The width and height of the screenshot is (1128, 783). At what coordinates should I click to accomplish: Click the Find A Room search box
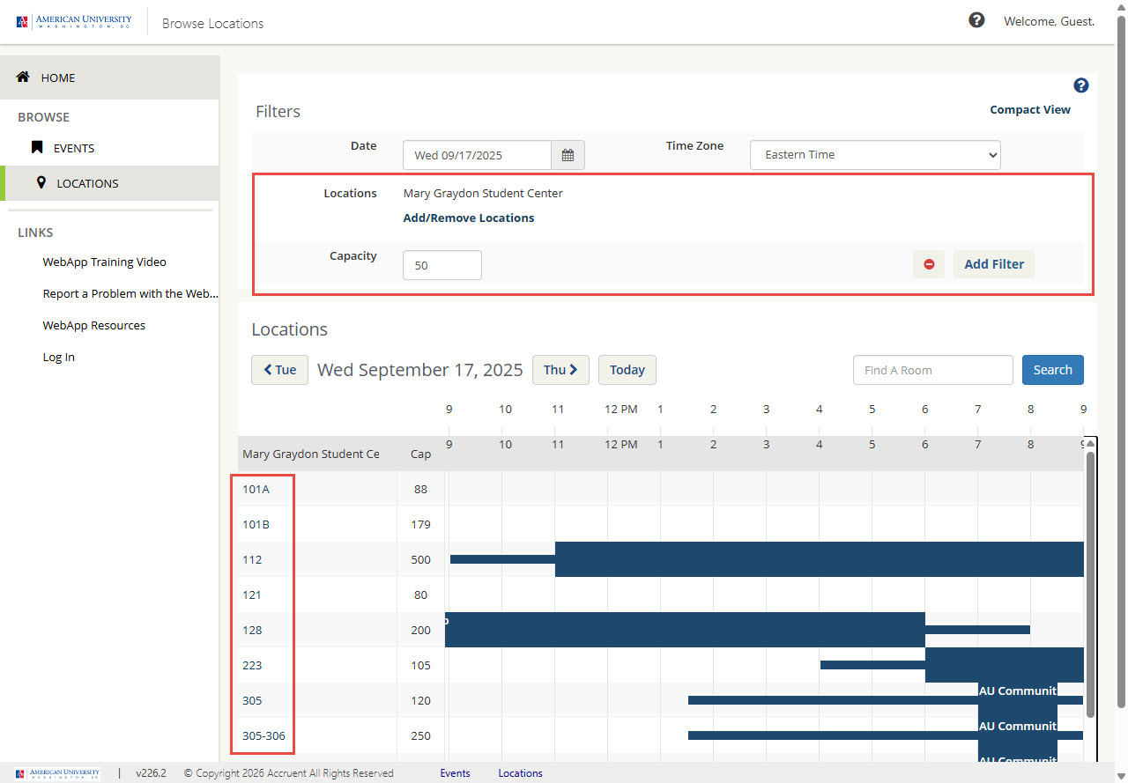pyautogui.click(x=933, y=370)
